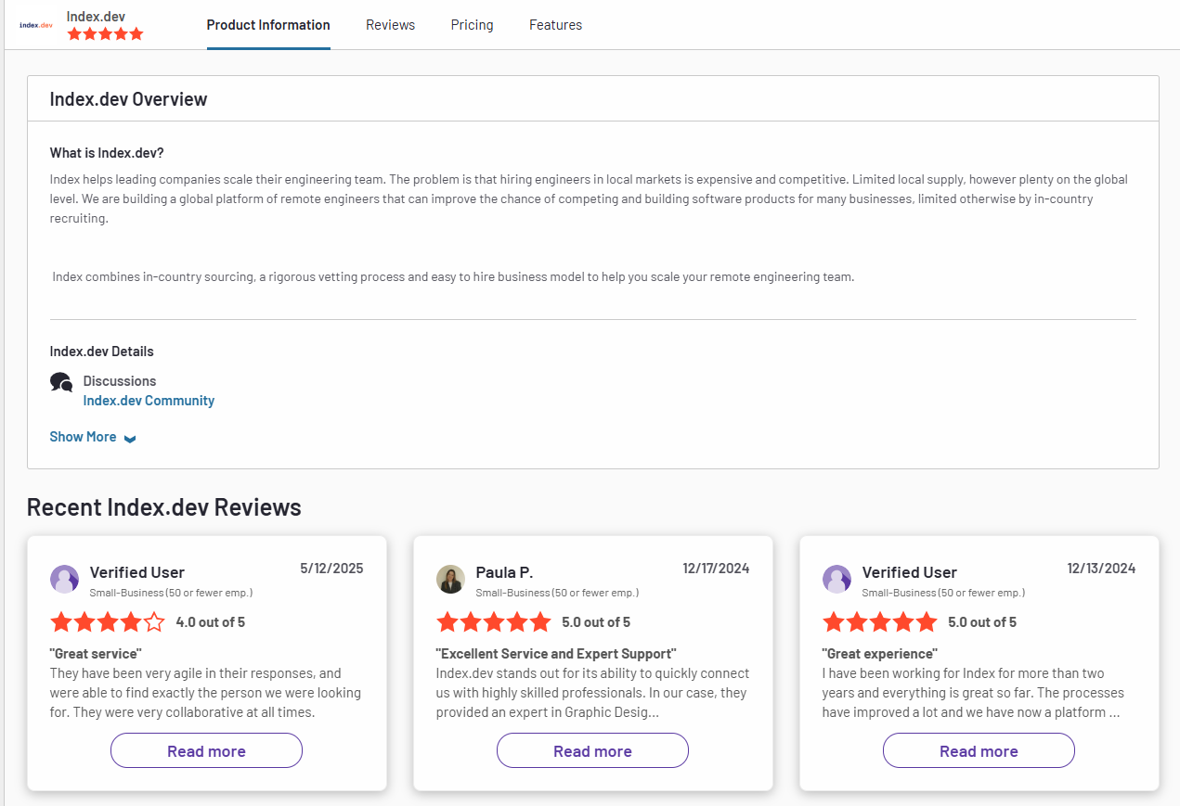The width and height of the screenshot is (1180, 806).
Task: Click Small-Business label under Paula P.
Action: point(557,593)
